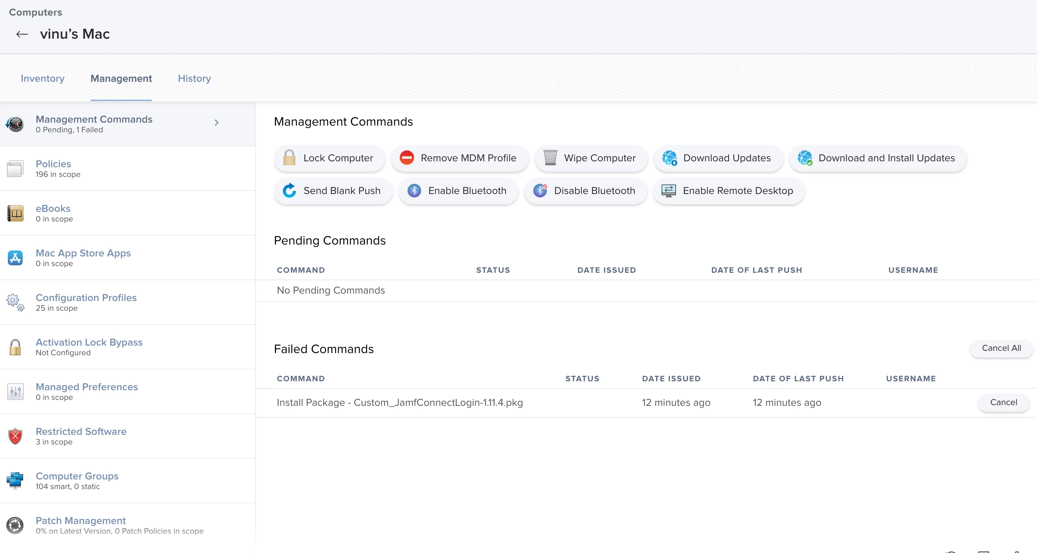Click the Managed Preferences sliders icon
The image size is (1037, 553).
pos(15,392)
